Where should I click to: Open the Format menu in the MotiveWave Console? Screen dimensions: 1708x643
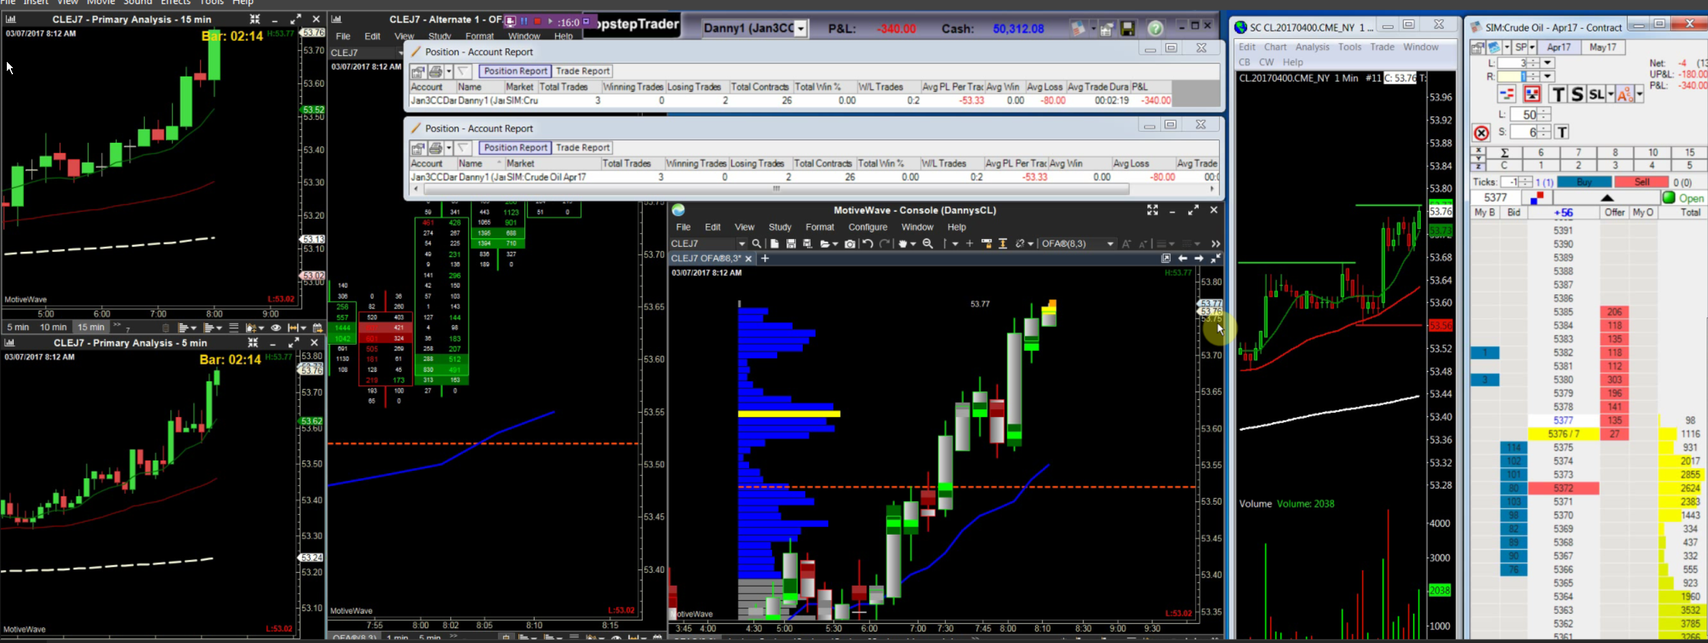click(819, 228)
